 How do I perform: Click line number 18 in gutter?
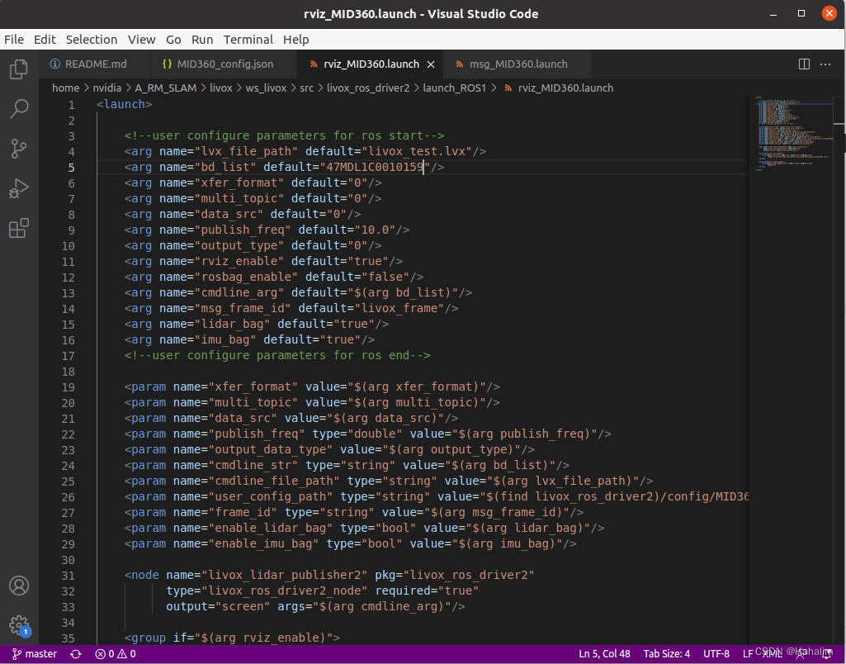click(68, 372)
